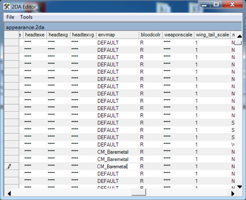Viewport: 246px width, 200px height.
Task: Open the File menu
Action: 10,17
